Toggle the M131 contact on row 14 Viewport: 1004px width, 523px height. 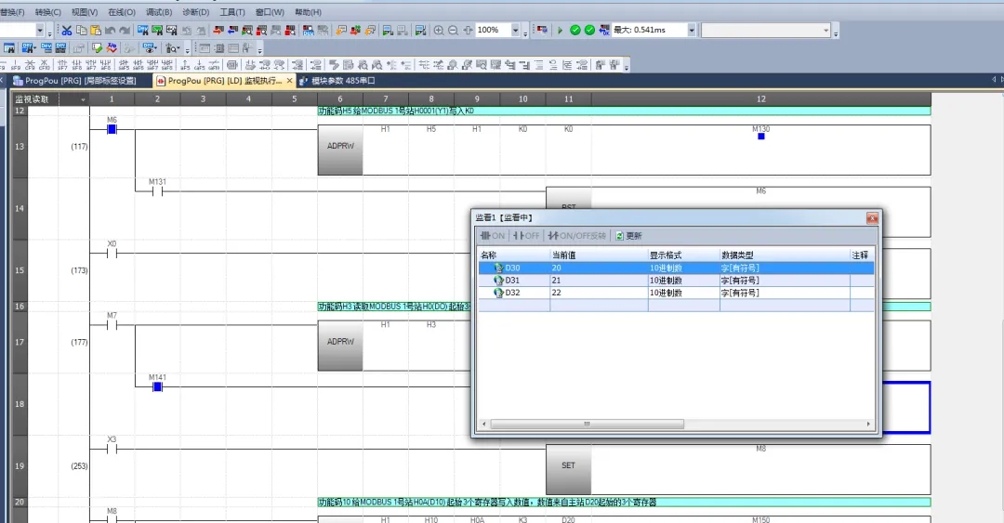(157, 191)
